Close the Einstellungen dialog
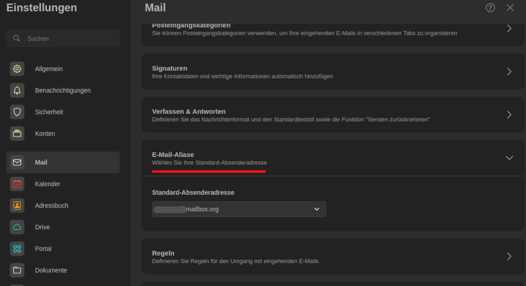This screenshot has height=286, width=526. point(510,8)
